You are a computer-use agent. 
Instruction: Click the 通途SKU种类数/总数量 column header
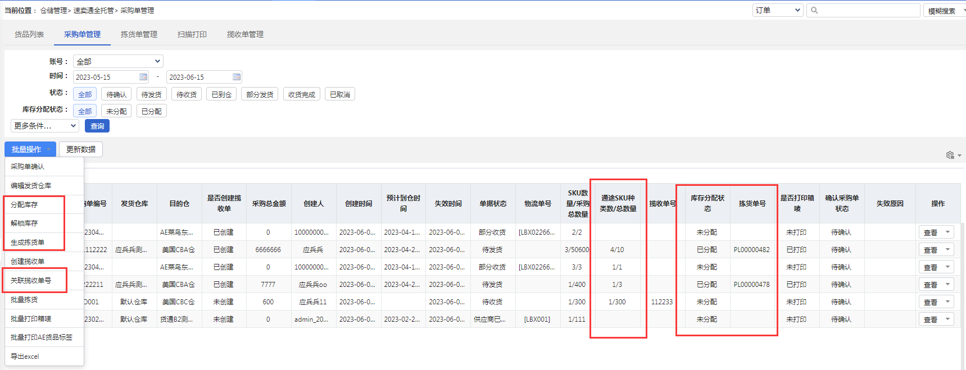tap(618, 203)
